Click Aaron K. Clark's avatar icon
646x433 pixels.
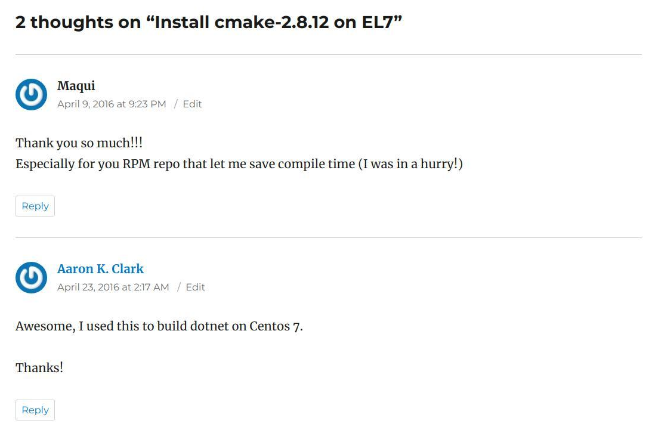31,277
